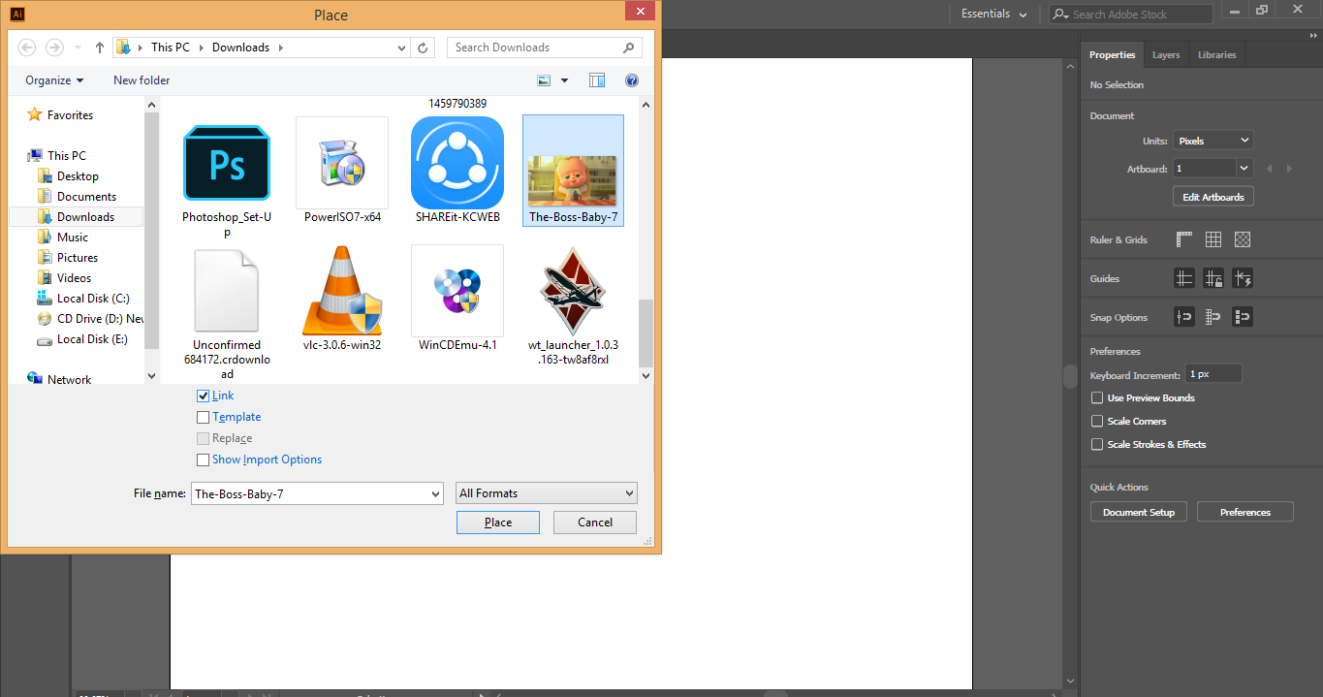Click the Place button

click(497, 522)
